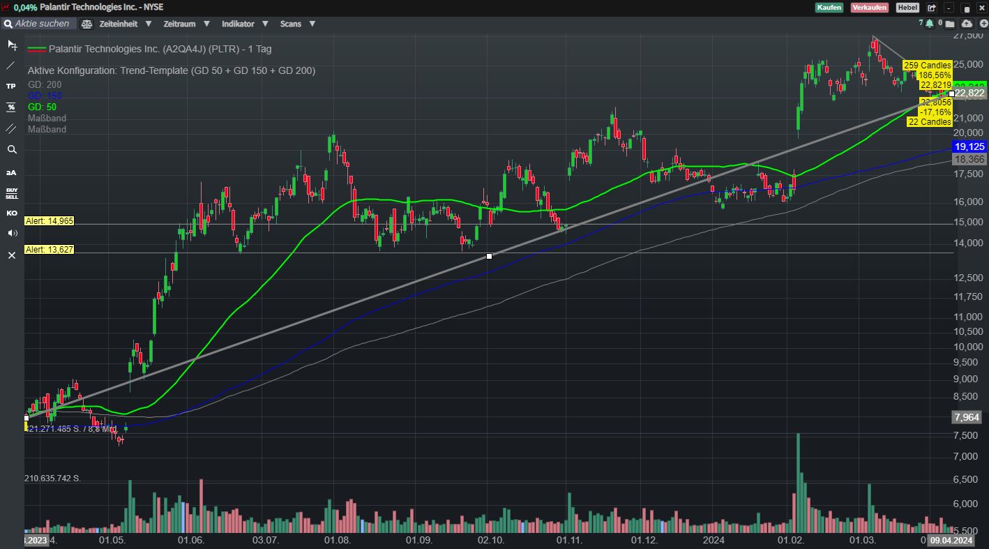
Task: Open the BUY/SELL marker tool
Action: [12, 193]
